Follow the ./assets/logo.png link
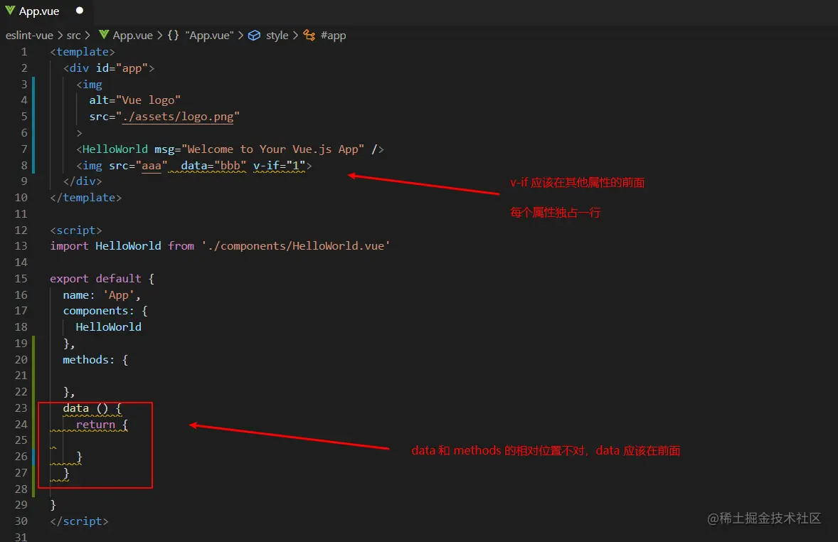 (178, 117)
